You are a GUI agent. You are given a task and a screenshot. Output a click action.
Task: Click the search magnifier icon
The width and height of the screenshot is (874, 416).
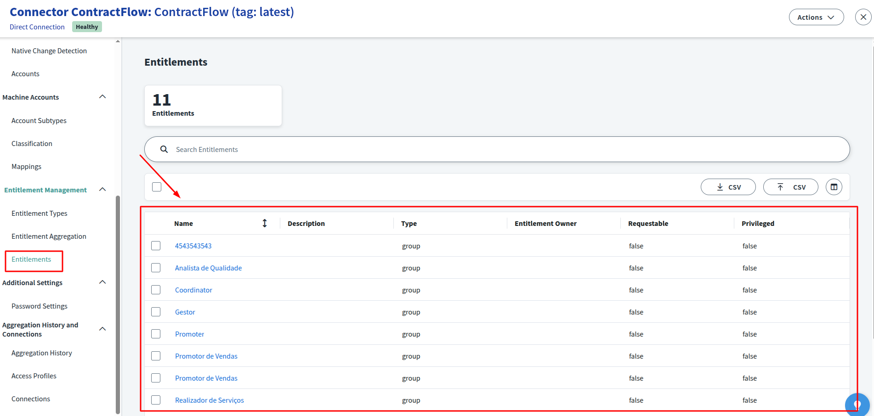[x=164, y=149]
